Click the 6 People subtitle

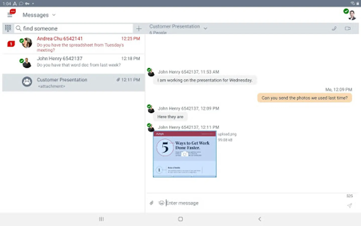pyautogui.click(x=158, y=33)
